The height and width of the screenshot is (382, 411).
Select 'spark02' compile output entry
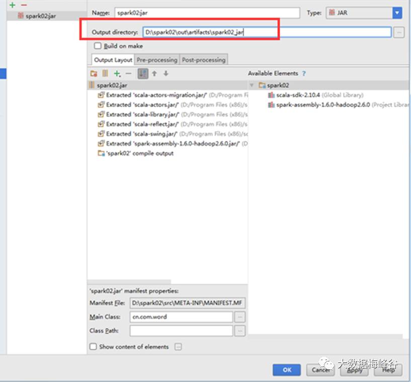tap(135, 153)
